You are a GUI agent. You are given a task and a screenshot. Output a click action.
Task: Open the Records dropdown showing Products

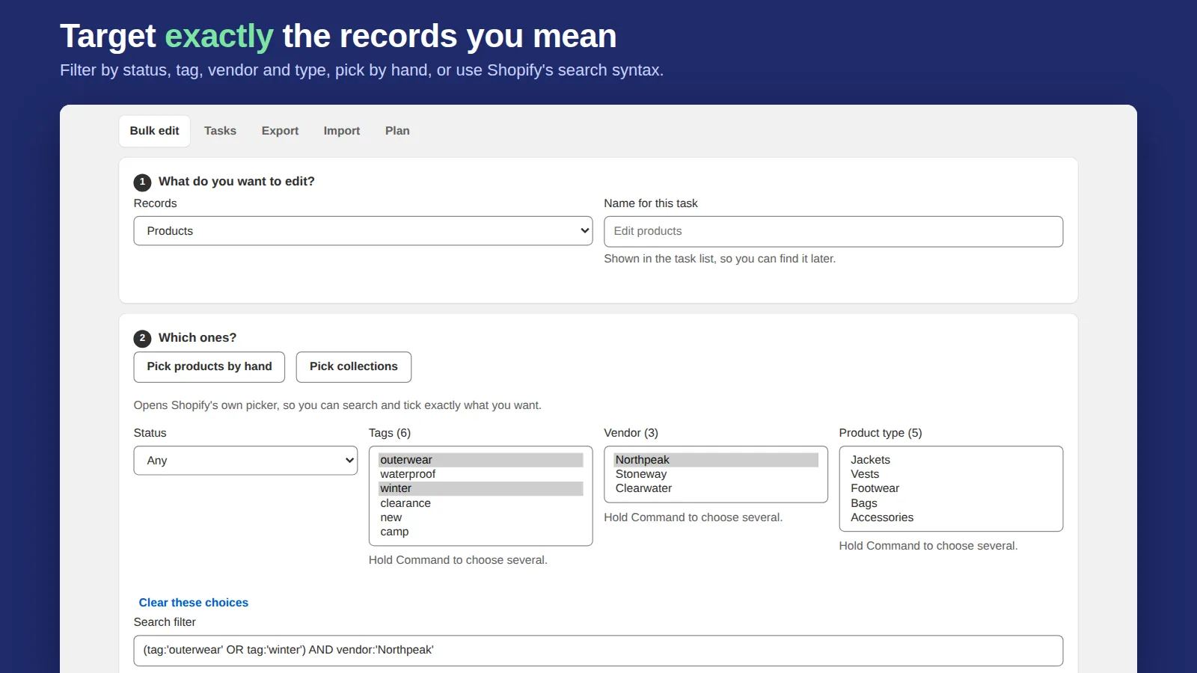point(363,231)
